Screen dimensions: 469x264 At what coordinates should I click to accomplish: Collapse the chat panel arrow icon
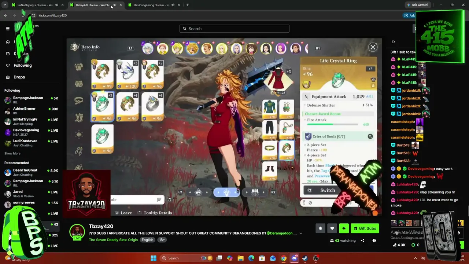393,42
